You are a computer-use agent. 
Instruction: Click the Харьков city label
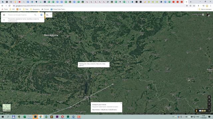click(168, 107)
